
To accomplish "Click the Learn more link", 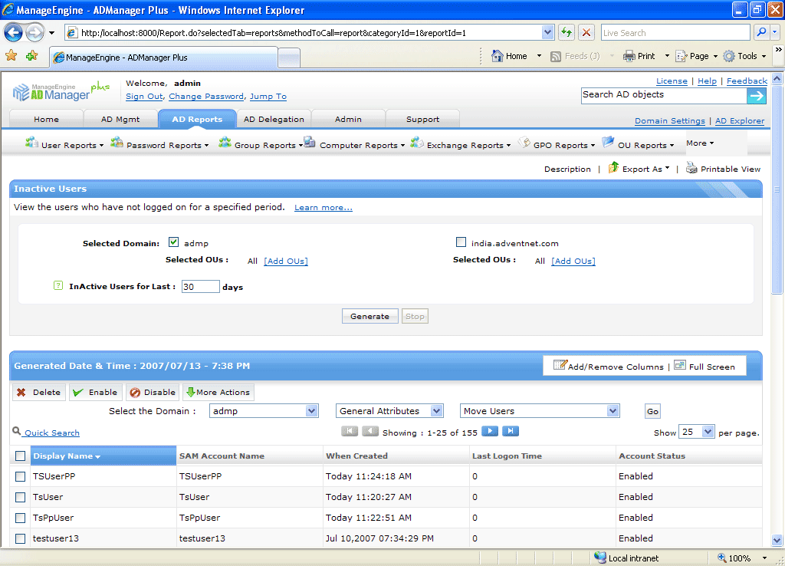I will 324,207.
